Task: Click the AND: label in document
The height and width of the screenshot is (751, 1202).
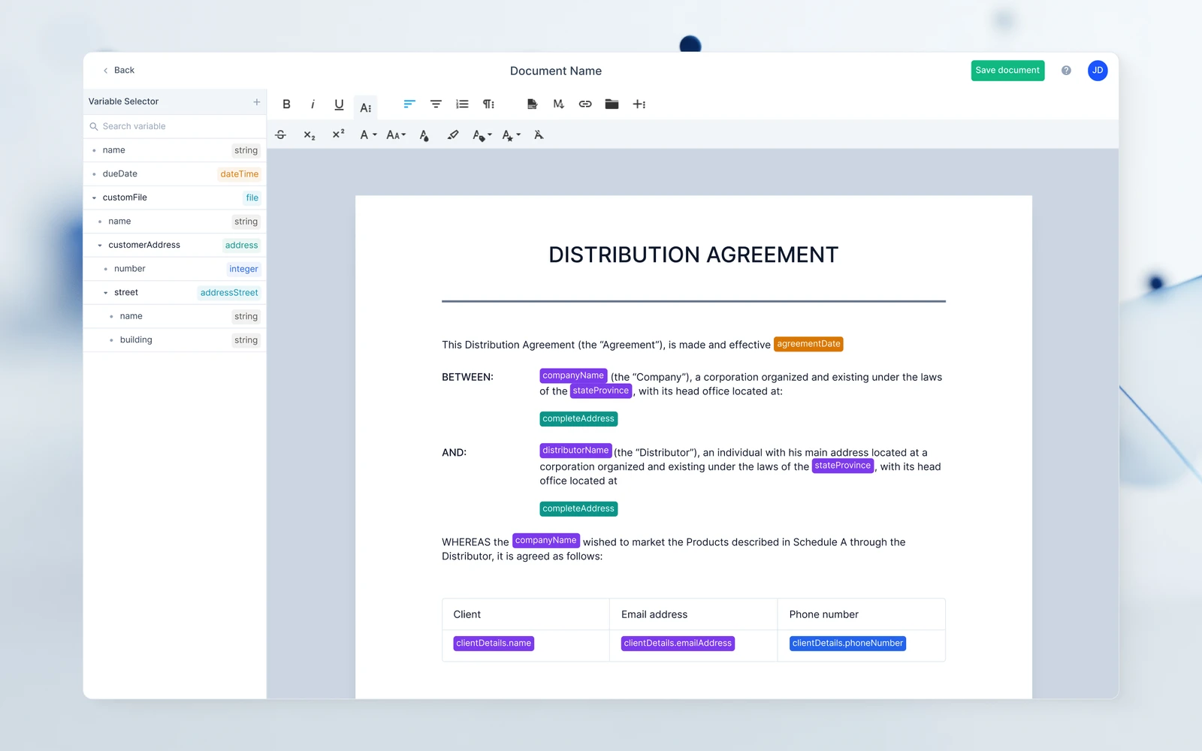Action: click(454, 453)
